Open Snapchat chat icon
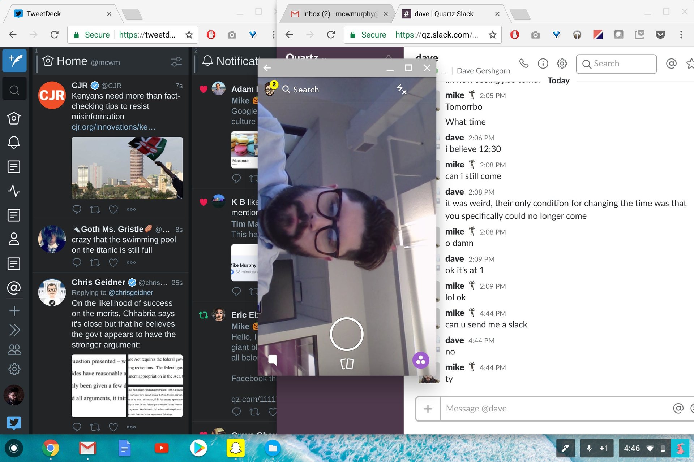The width and height of the screenshot is (694, 462). pyautogui.click(x=273, y=359)
